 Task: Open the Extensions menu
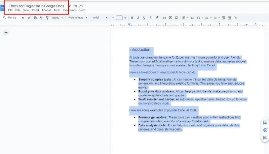[x=70, y=10]
